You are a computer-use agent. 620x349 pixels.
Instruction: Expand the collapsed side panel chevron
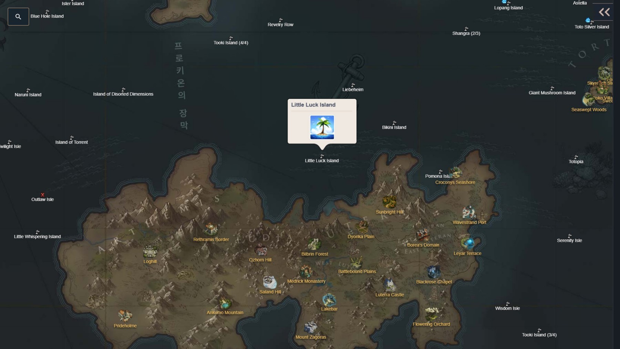coord(604,12)
